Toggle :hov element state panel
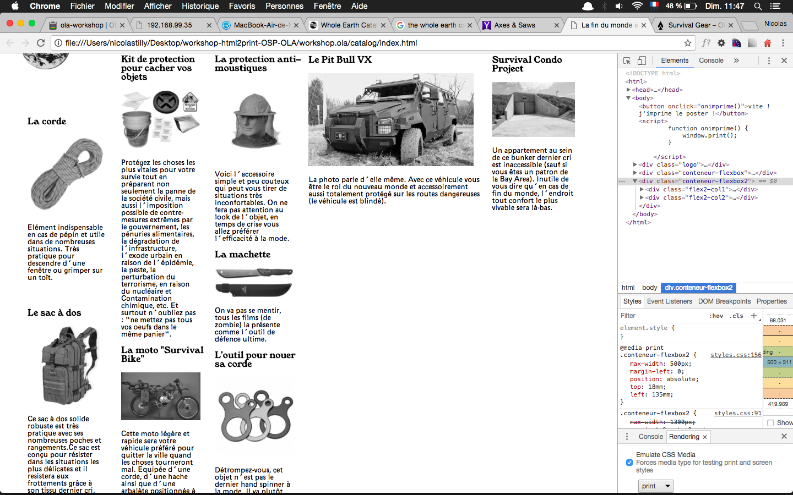 [716, 316]
